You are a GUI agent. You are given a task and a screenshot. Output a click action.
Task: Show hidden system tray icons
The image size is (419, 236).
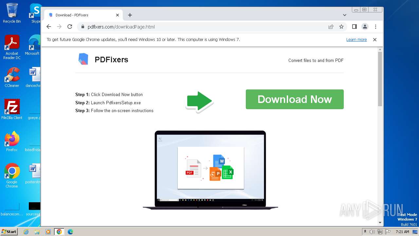[x=365, y=232]
